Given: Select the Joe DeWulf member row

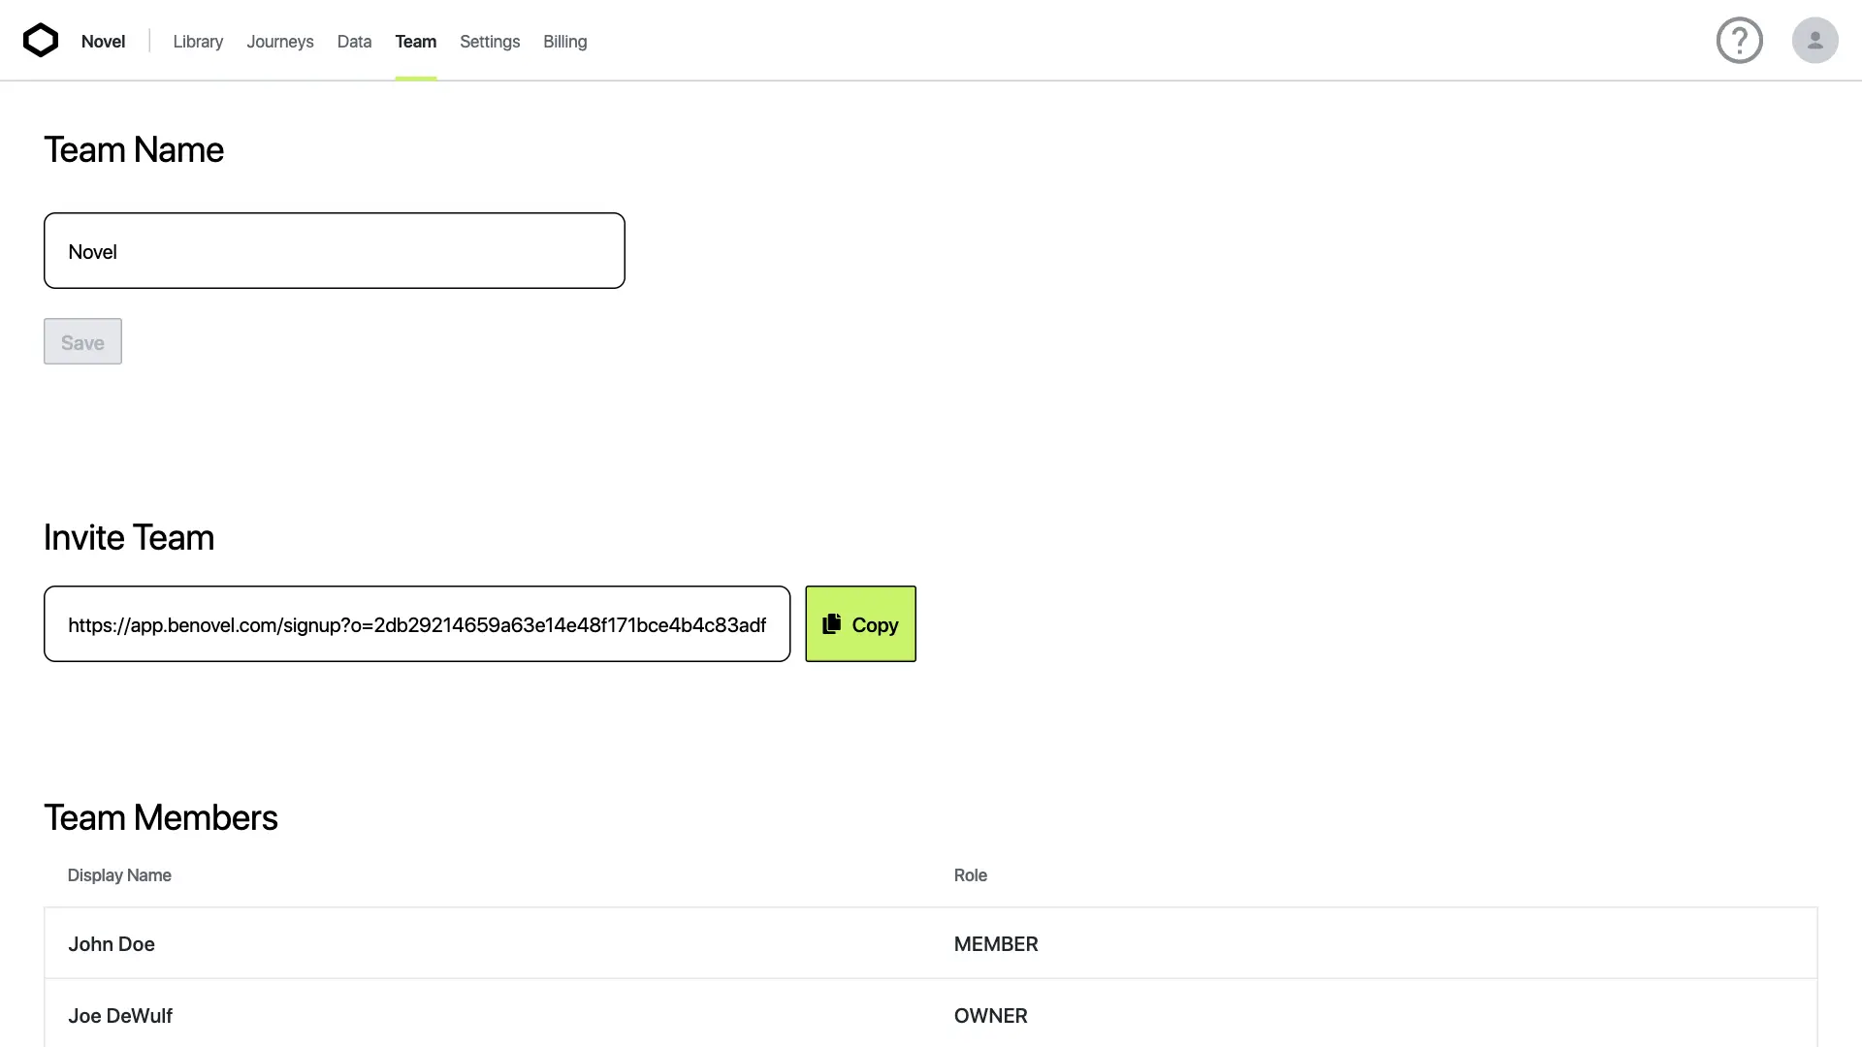Looking at the screenshot, I should [485, 1015].
